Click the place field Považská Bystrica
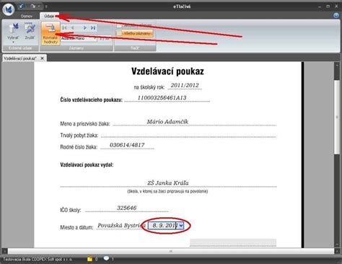The width and height of the screenshot is (342, 264). [x=121, y=226]
